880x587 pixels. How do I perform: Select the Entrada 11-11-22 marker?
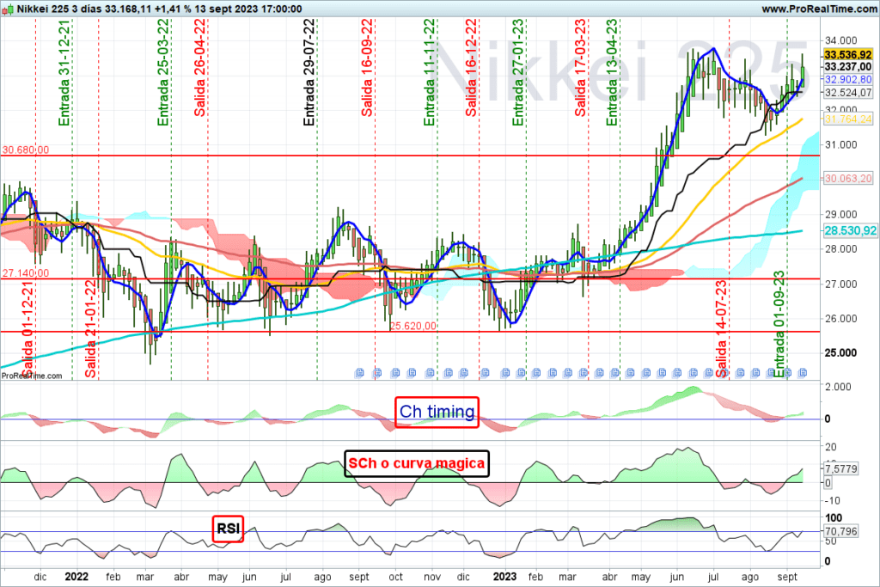(430, 73)
